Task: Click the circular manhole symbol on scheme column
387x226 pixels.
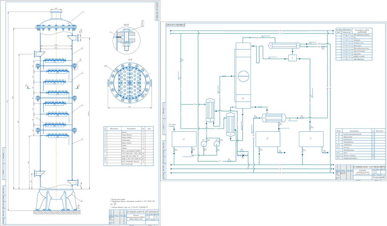Action: pyautogui.click(x=243, y=76)
